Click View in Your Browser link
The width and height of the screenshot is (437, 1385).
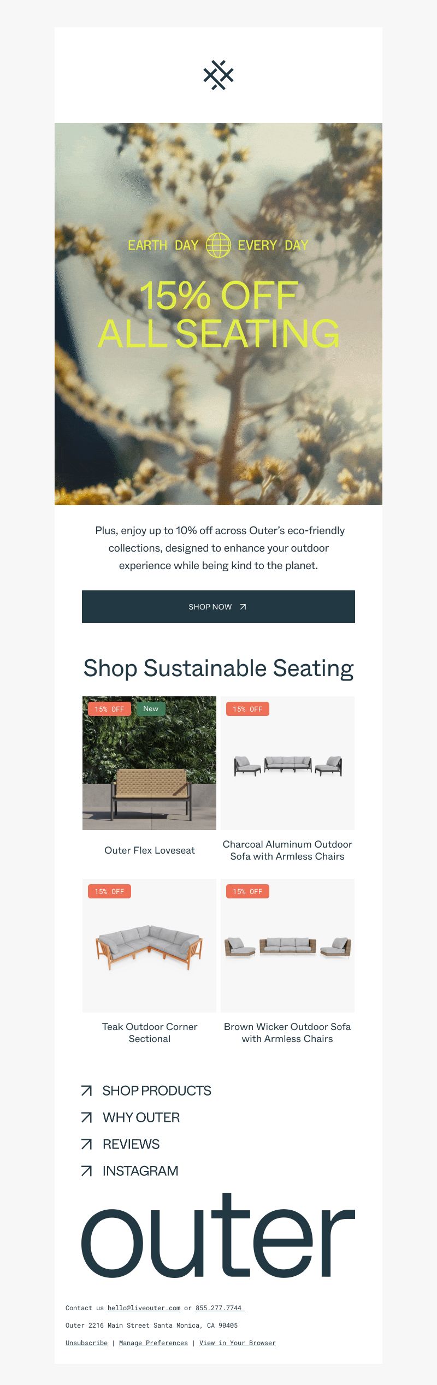(238, 1343)
